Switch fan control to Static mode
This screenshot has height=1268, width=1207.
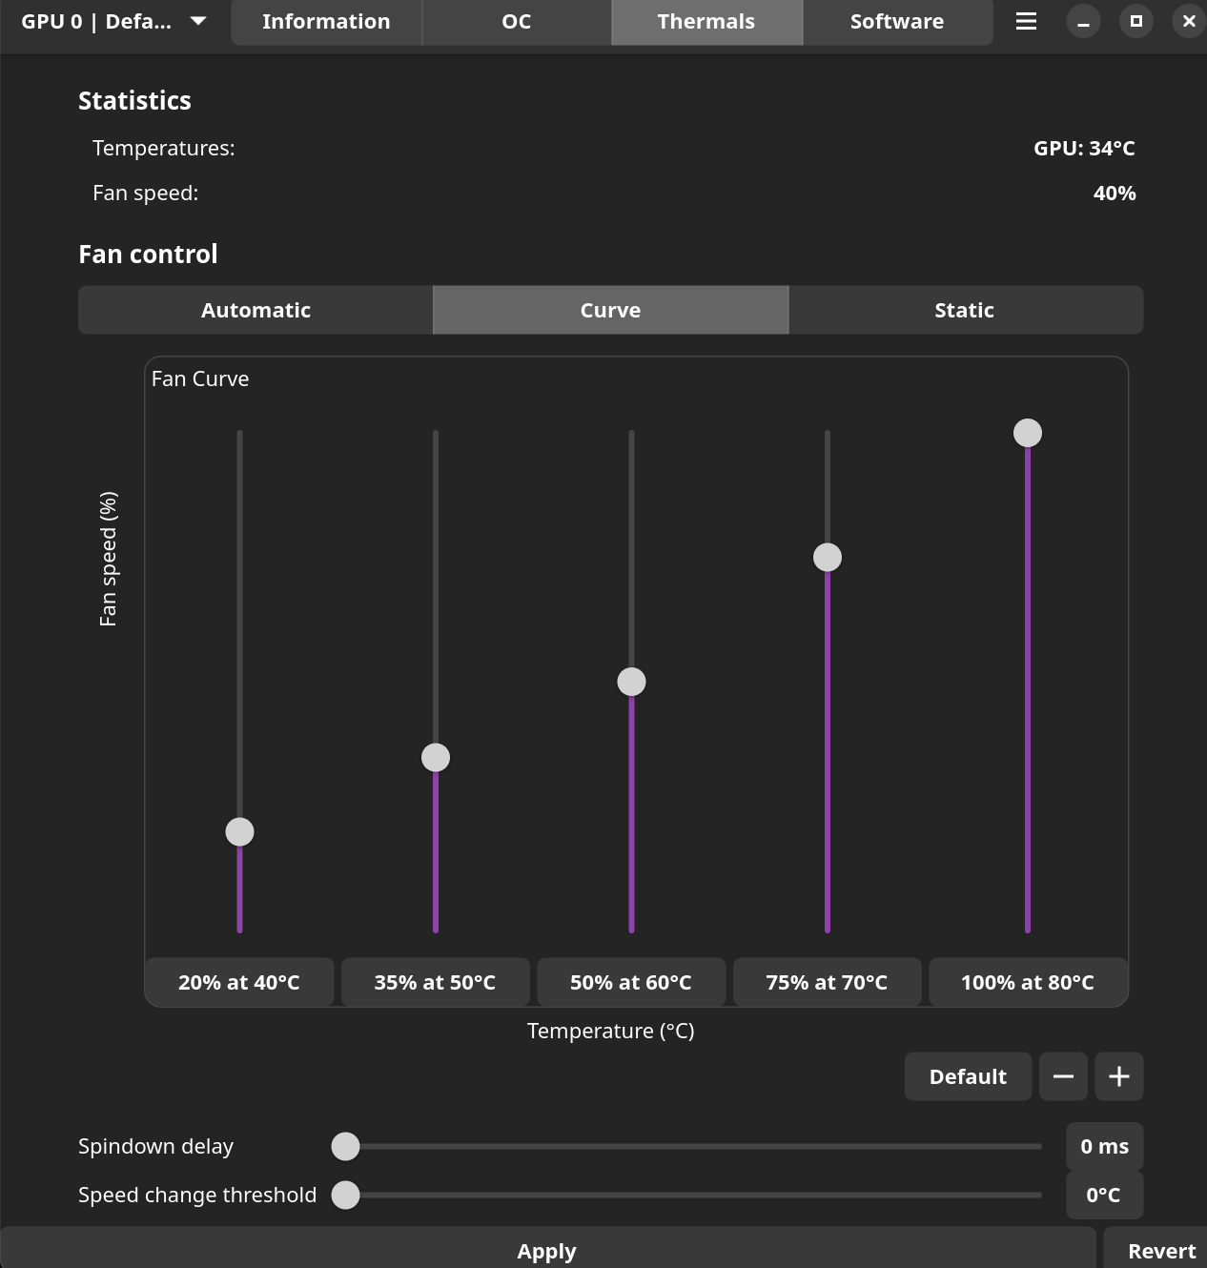pos(965,310)
